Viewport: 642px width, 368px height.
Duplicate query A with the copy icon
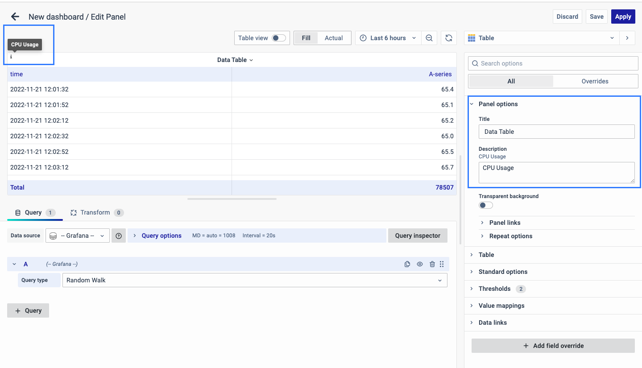[x=407, y=264]
